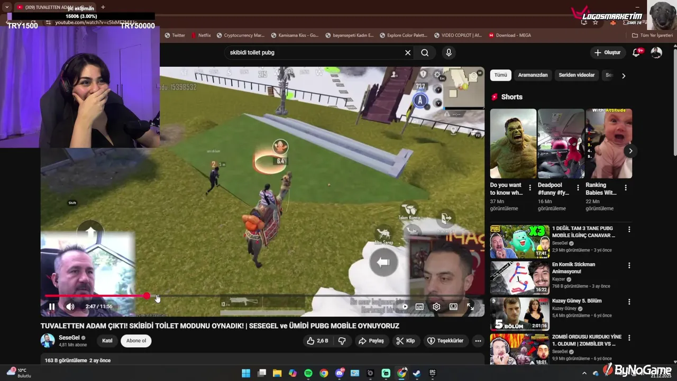The image size is (677, 381).
Task: Open the YouTube account avatar menu
Action: coord(656,52)
